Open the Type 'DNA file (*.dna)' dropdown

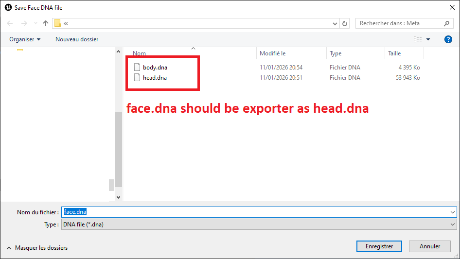click(259, 224)
